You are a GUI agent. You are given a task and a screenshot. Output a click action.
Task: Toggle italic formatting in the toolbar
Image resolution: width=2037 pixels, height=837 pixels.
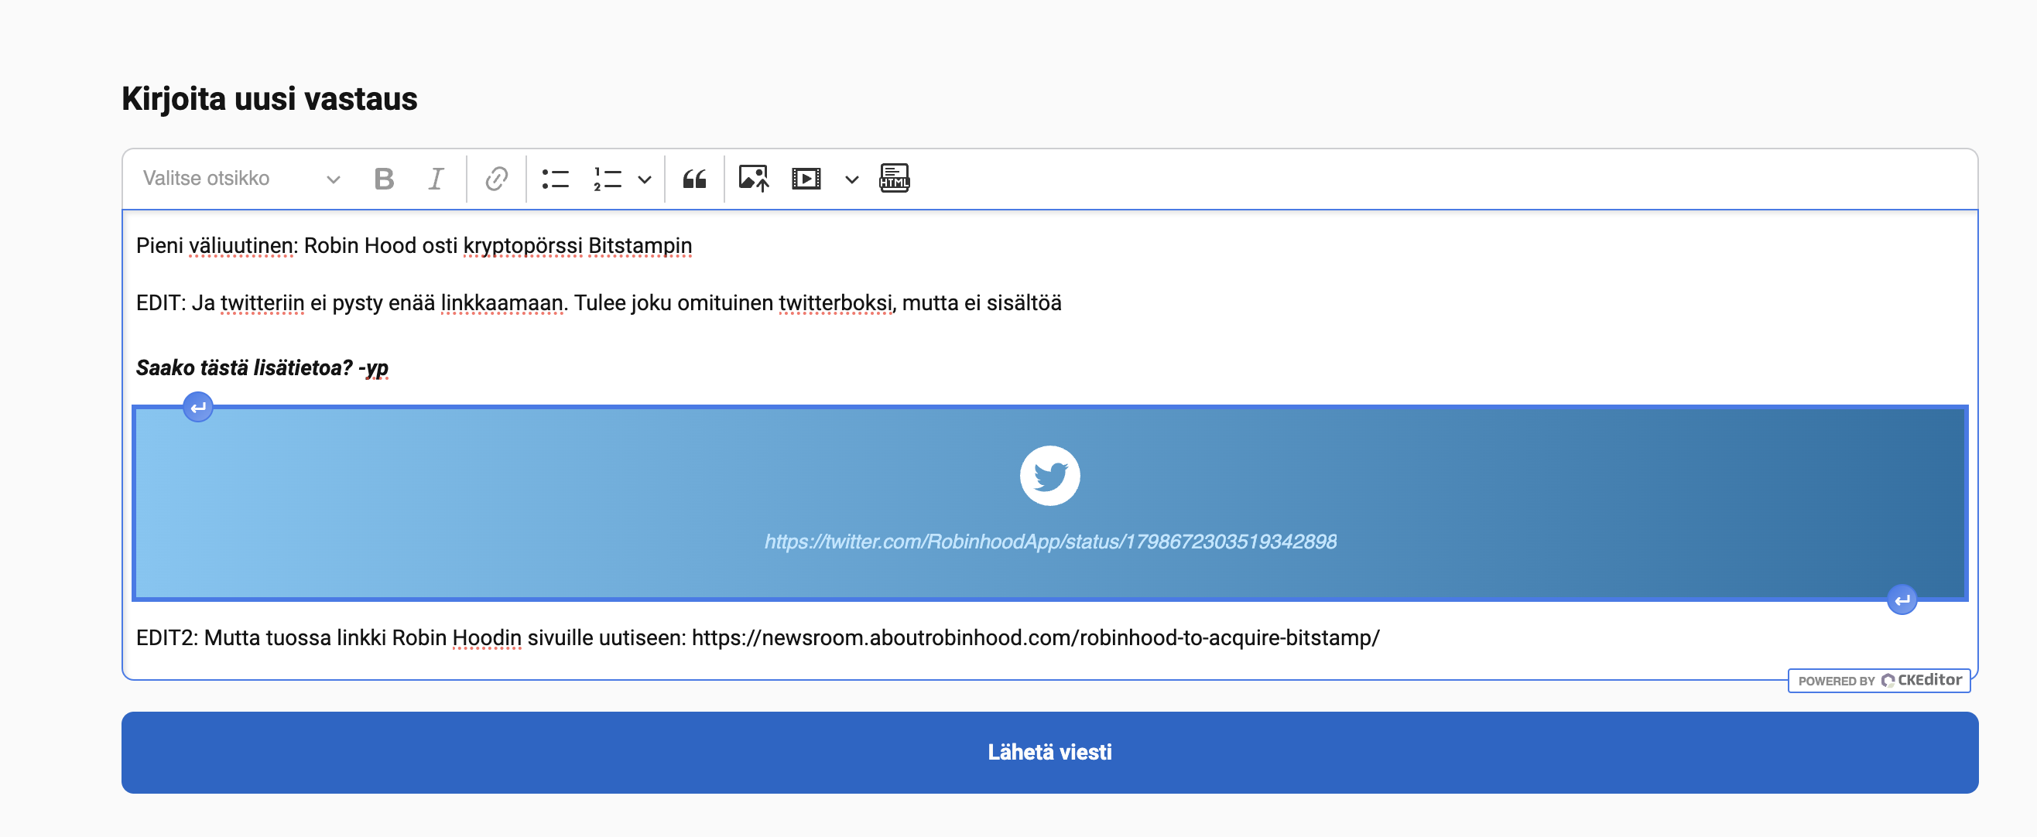(x=436, y=179)
